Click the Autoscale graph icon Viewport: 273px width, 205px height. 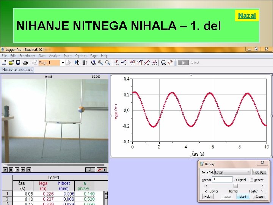94,63
